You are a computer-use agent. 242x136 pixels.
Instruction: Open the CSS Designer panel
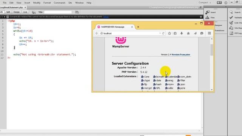tap(218, 25)
